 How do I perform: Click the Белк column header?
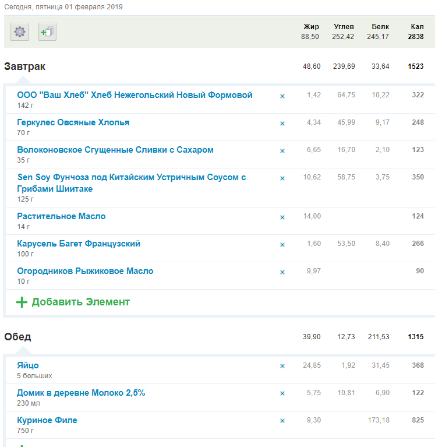click(380, 27)
